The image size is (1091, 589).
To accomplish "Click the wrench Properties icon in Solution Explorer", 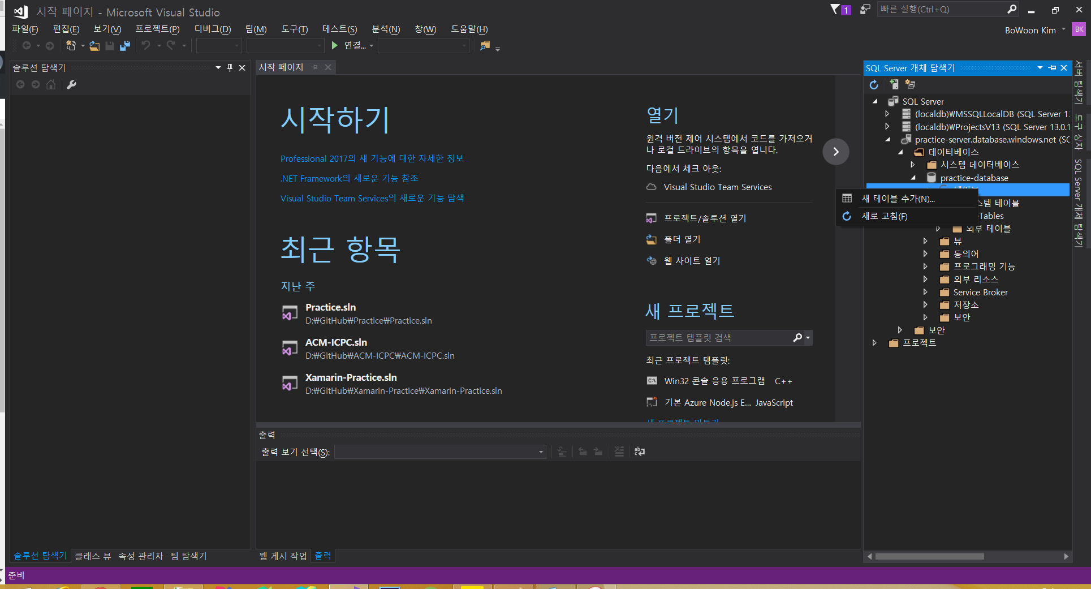I will coord(71,84).
